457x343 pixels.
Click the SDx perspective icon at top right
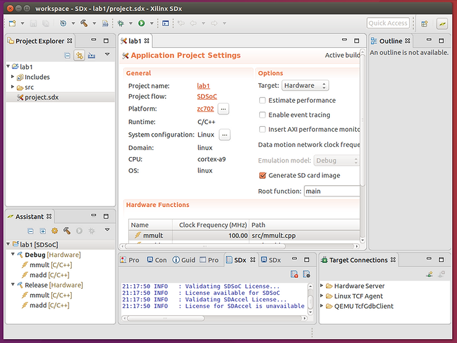tap(442, 23)
